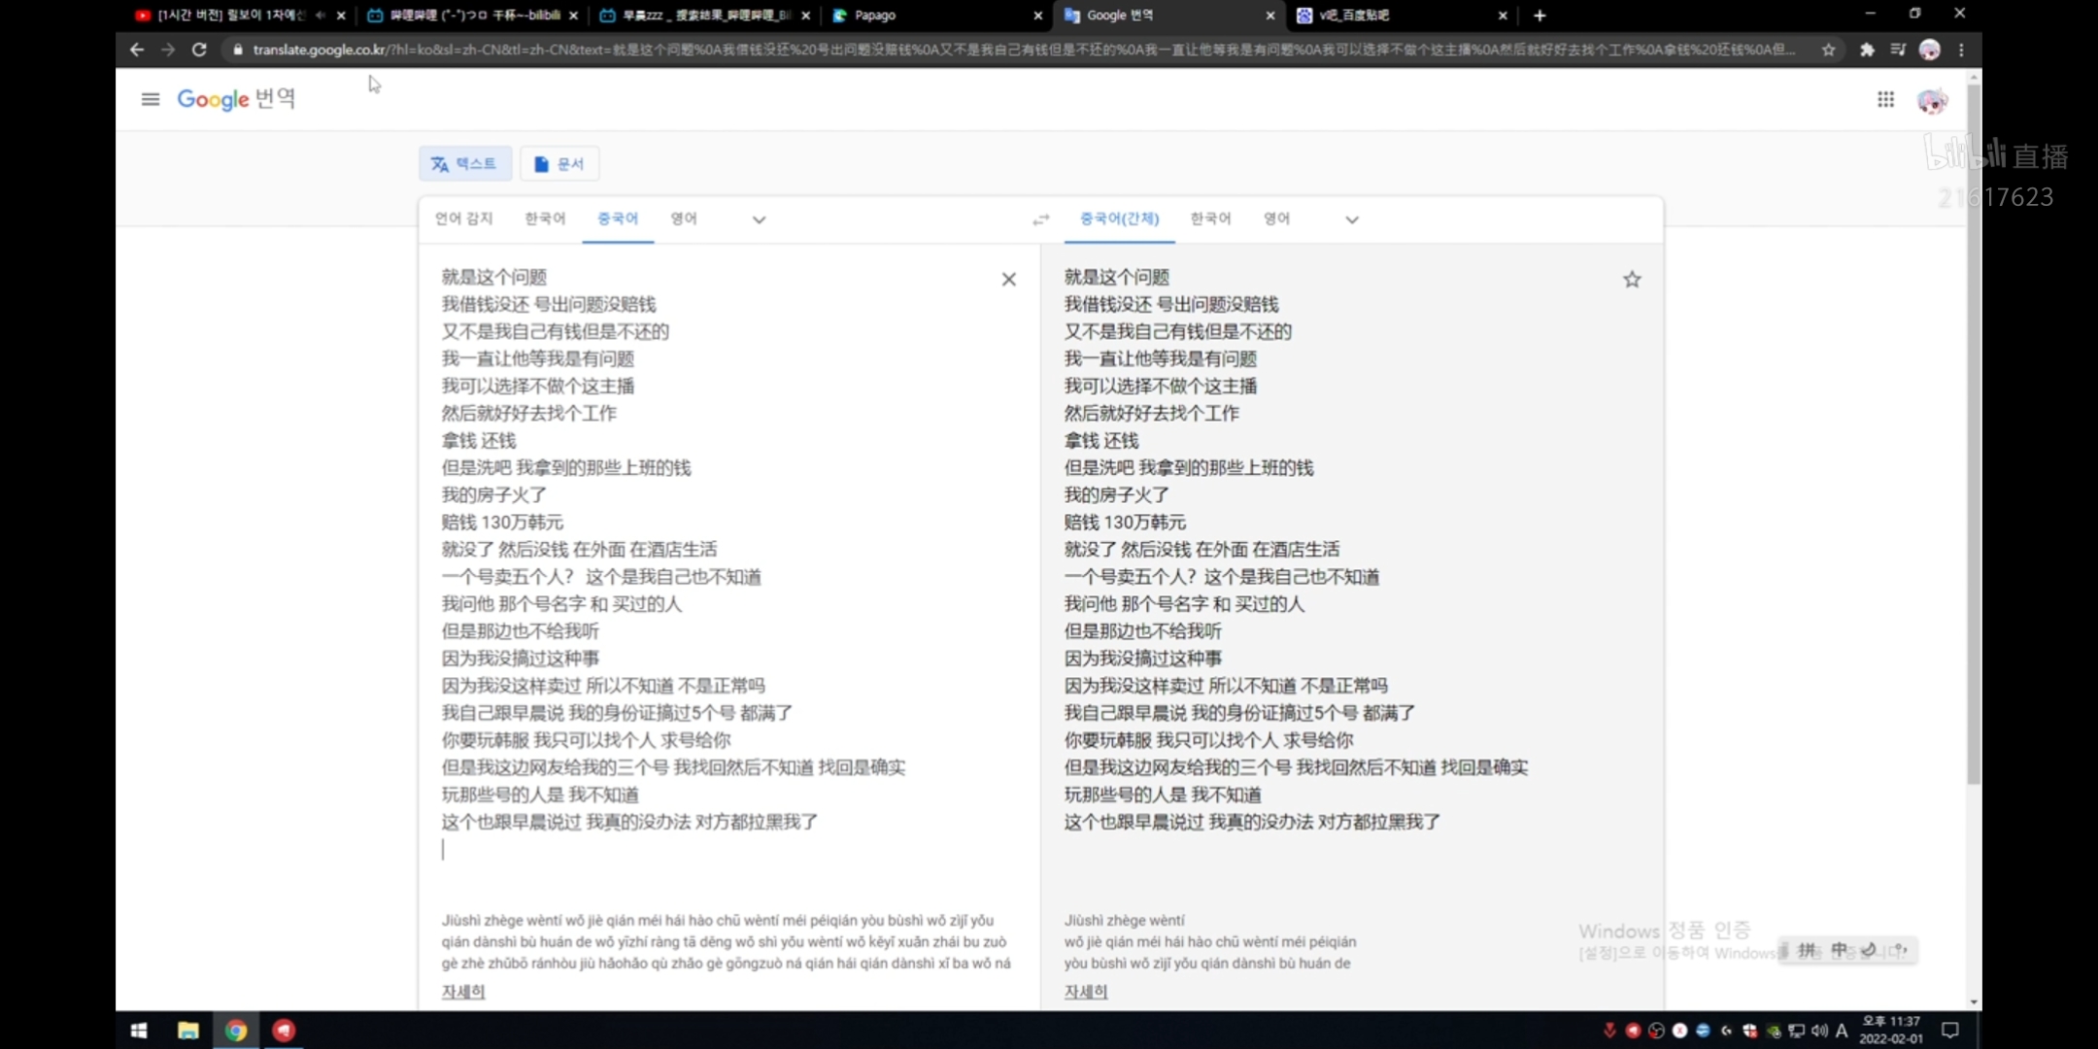Click 자세히 link under source romanization

(463, 992)
